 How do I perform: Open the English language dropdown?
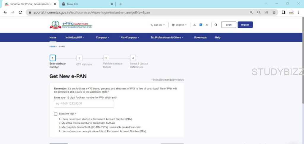[x=179, y=25]
